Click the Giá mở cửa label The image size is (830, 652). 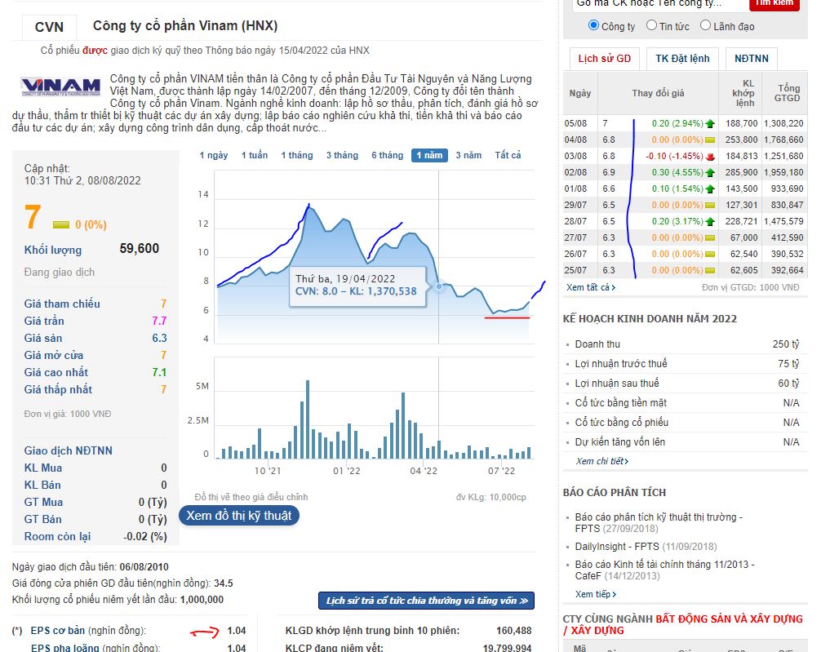pos(54,355)
